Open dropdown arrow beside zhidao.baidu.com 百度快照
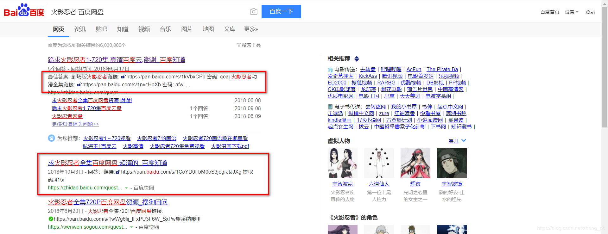This screenshot has height=234, width=608. point(126,188)
